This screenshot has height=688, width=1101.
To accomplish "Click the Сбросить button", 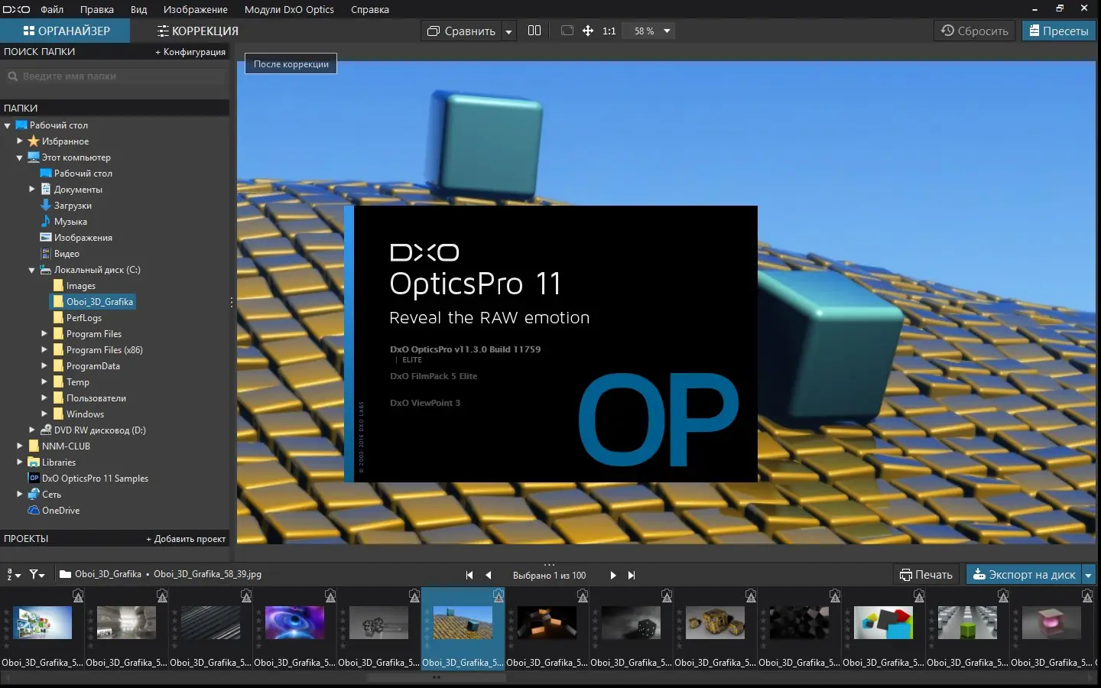I will pyautogui.click(x=975, y=31).
